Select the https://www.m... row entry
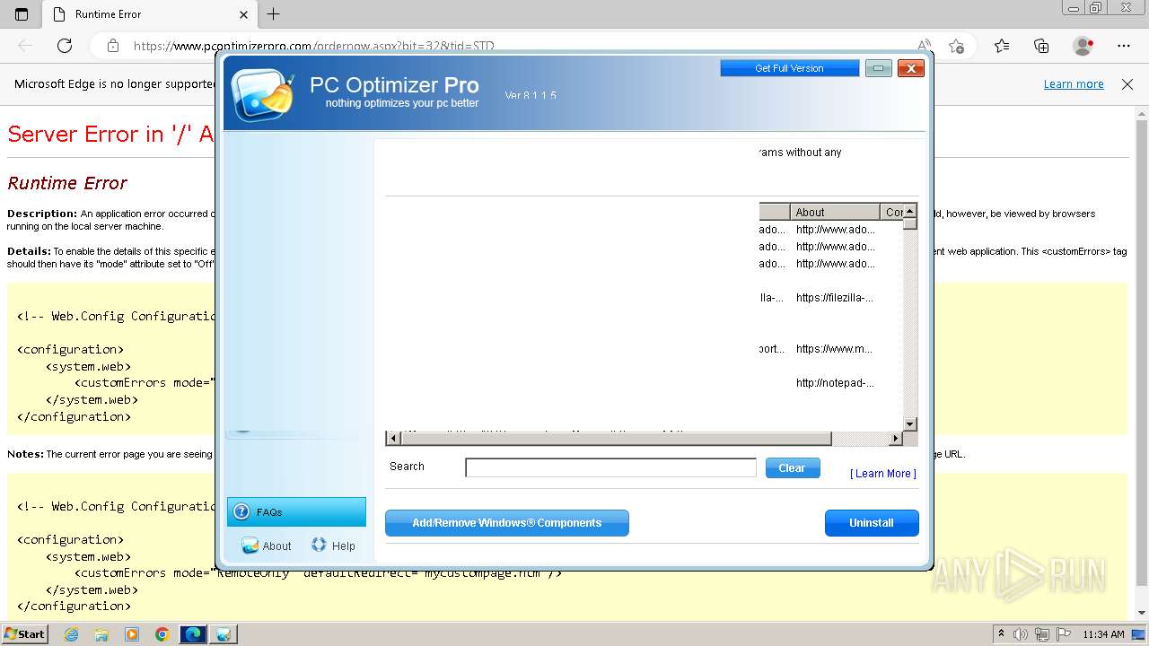The image size is (1149, 646). tap(834, 349)
